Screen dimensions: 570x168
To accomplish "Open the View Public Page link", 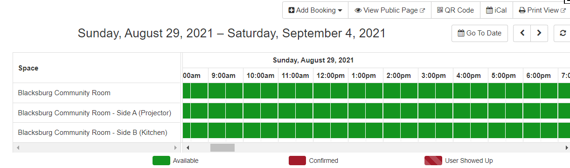I will [389, 10].
